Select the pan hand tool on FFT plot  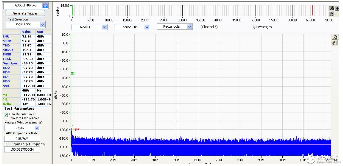[x=334, y=43]
